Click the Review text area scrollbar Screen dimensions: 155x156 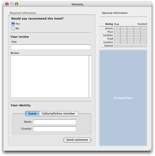[x=90, y=76]
